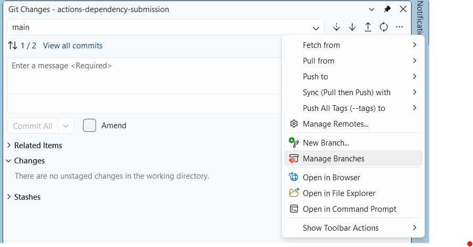Click the incoming/outgoing commits arrows icon
Screen dimensions: 473x247
pos(13,46)
